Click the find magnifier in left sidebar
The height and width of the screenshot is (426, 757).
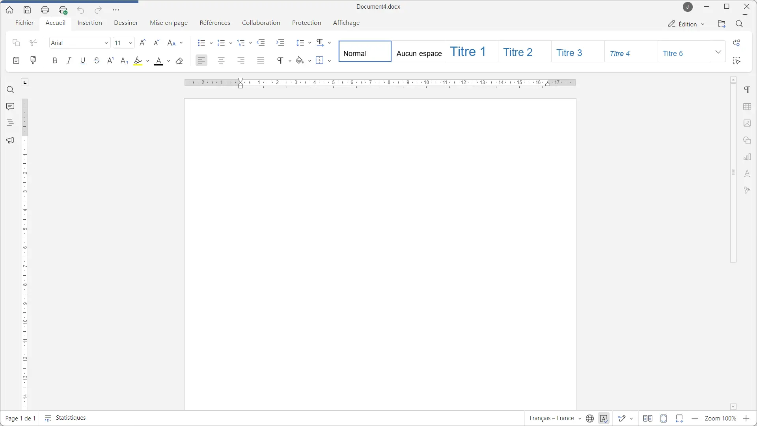[x=10, y=90]
